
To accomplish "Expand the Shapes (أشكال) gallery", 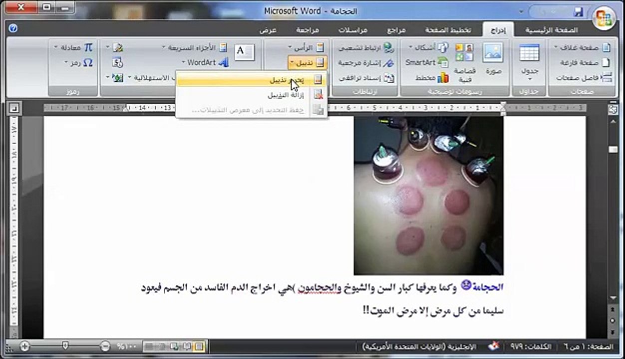I will click(x=428, y=47).
